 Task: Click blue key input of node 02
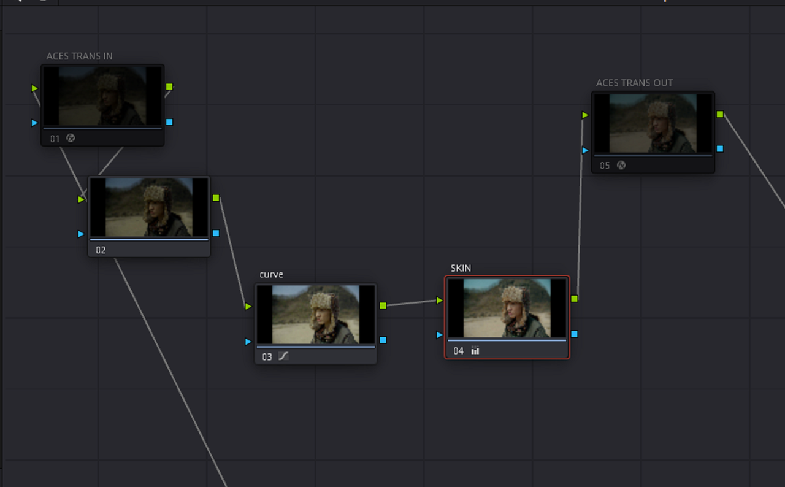pos(82,234)
